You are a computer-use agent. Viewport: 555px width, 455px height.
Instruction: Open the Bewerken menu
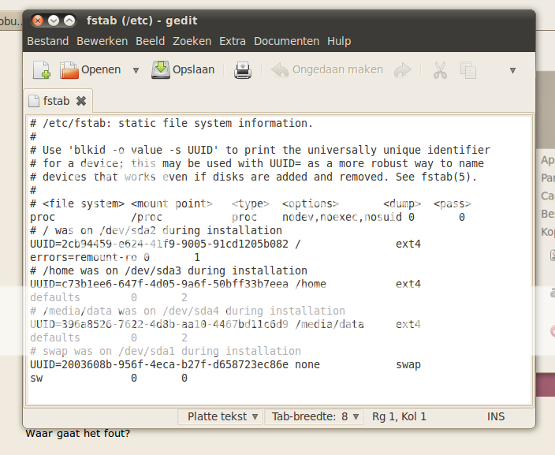[102, 41]
